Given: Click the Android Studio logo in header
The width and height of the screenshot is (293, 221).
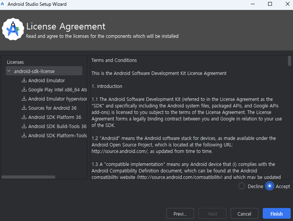Looking at the screenshot, I should [x=13, y=29].
